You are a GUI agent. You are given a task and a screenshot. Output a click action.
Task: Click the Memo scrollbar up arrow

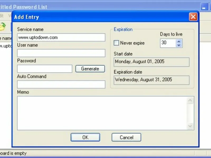tap(190, 100)
